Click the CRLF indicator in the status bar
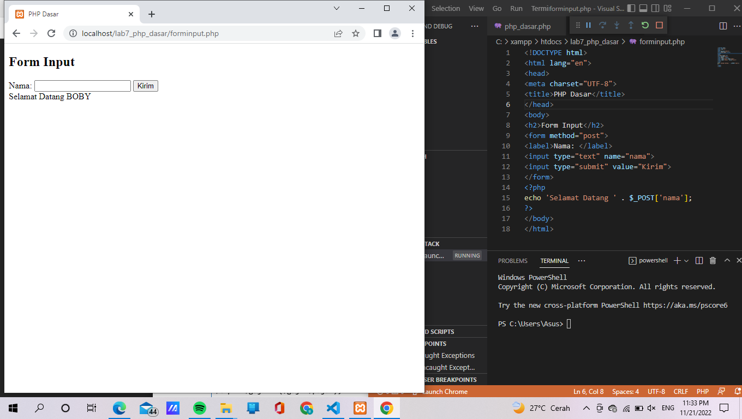Screen dimensions: 742x419 tap(681, 391)
